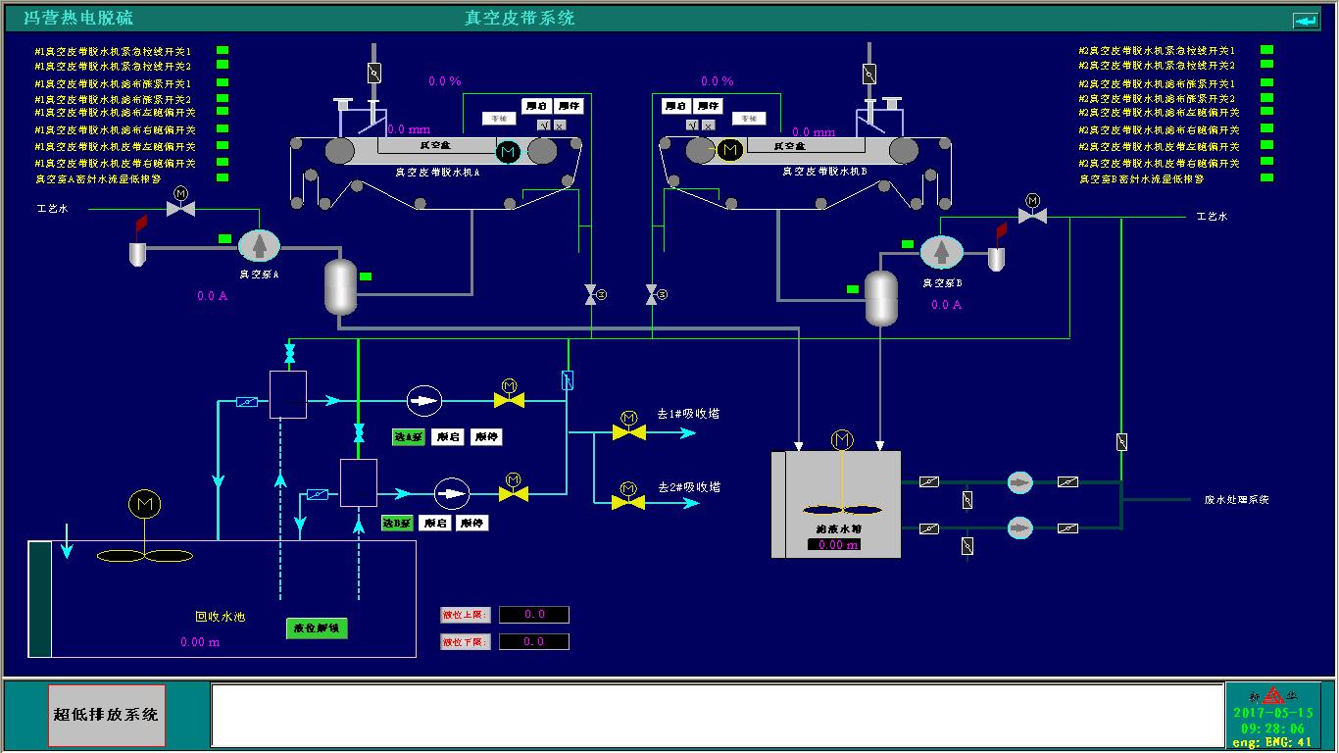Click the recovery pool agitator motor
Screen dimensions: 1339x753
(x=144, y=504)
